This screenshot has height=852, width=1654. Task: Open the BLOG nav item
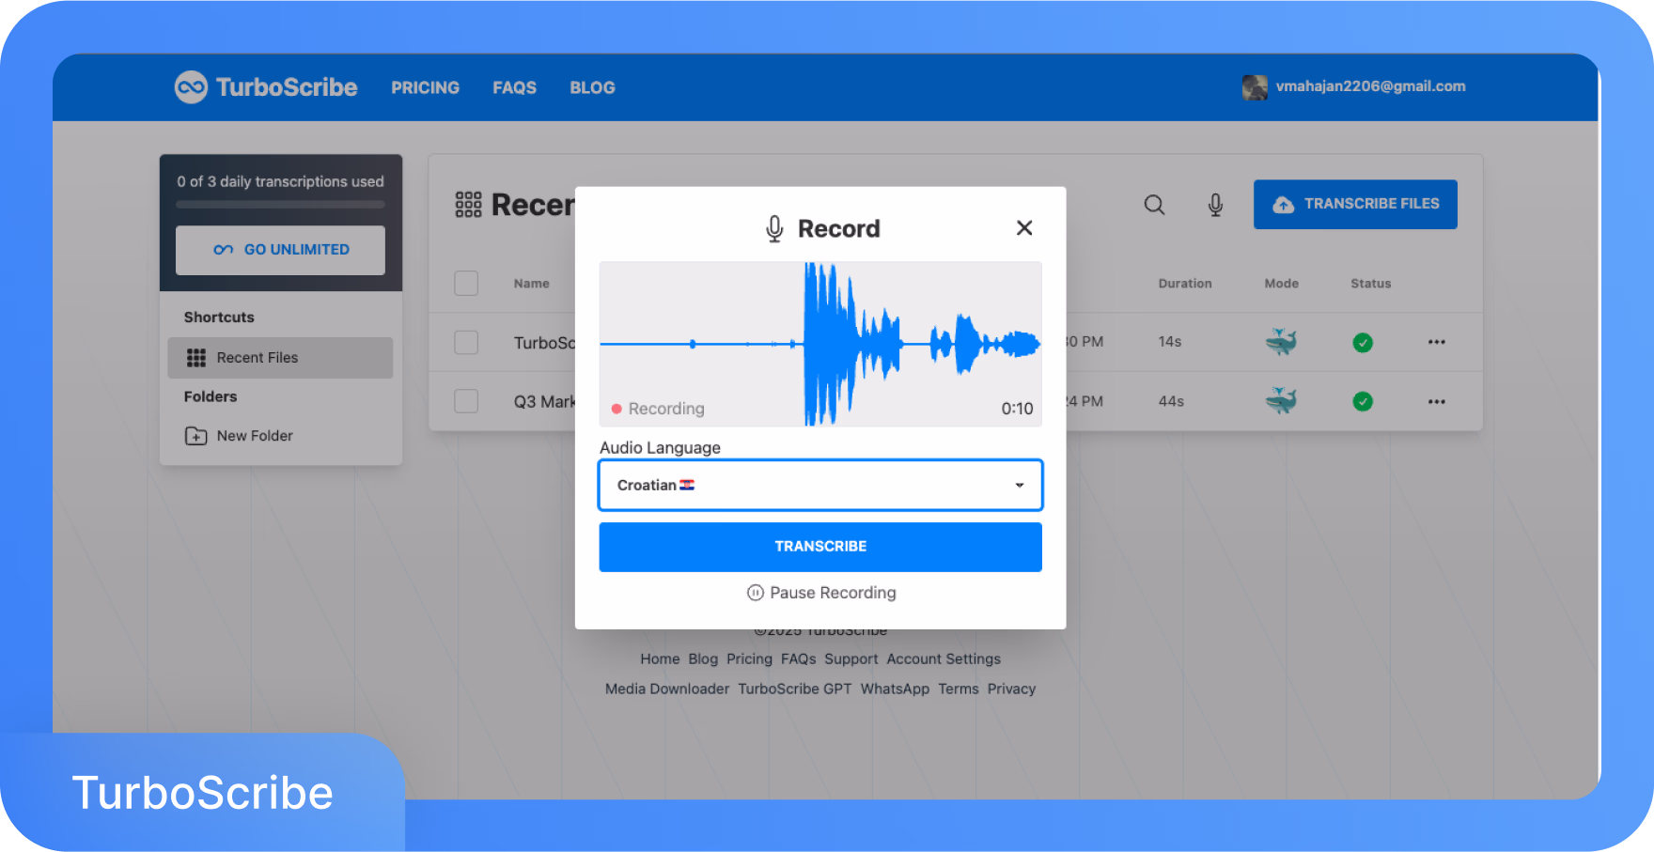tap(592, 87)
